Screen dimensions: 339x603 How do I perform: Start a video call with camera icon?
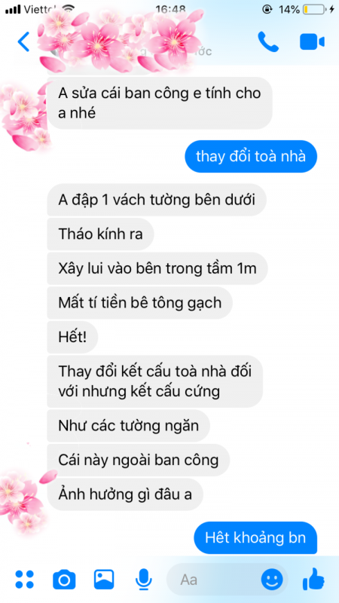tap(312, 42)
